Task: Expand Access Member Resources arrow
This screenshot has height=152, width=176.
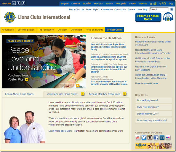Action: pos(124,94)
